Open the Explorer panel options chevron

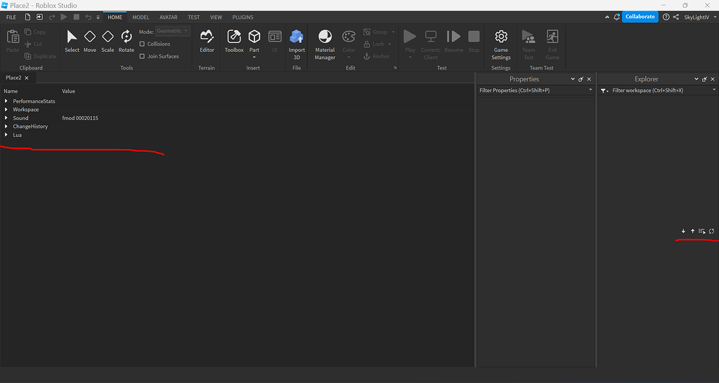(x=696, y=79)
